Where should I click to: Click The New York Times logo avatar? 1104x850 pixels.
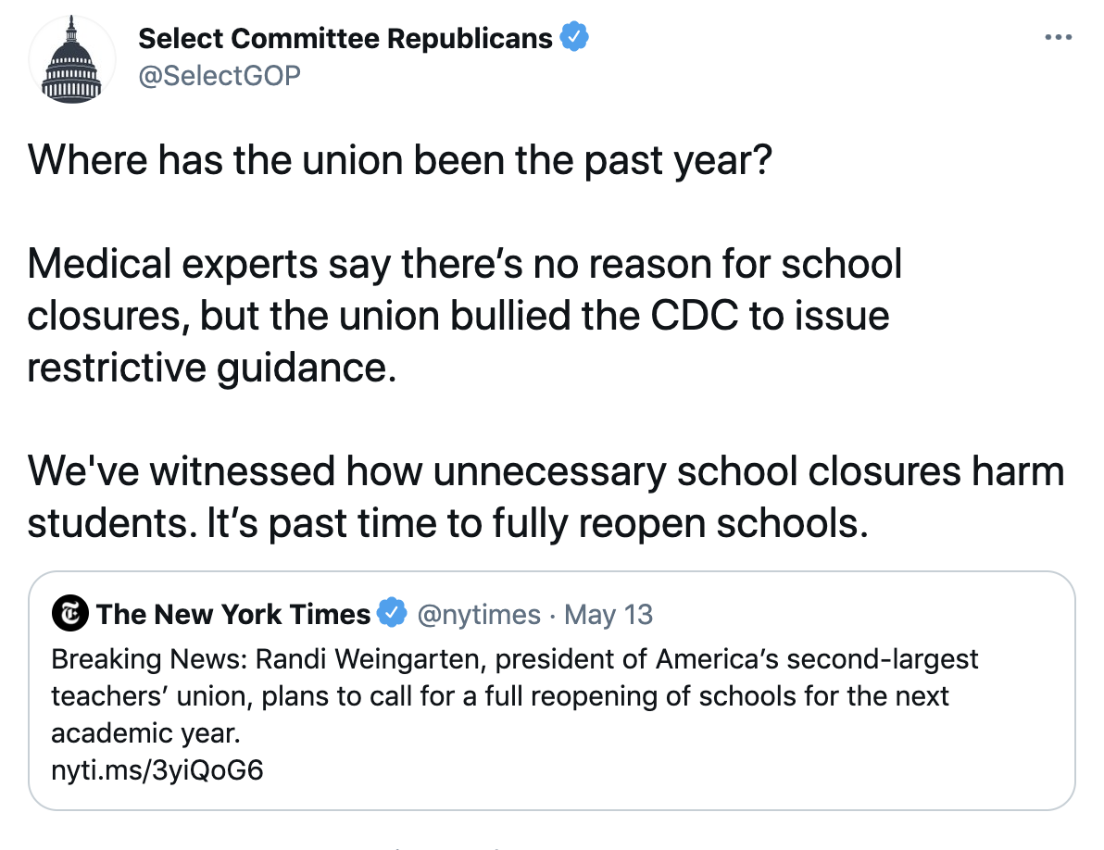pos(71,614)
